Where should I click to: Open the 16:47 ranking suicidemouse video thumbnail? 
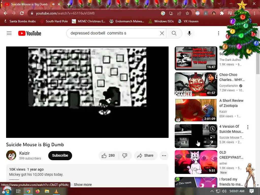click(196, 58)
